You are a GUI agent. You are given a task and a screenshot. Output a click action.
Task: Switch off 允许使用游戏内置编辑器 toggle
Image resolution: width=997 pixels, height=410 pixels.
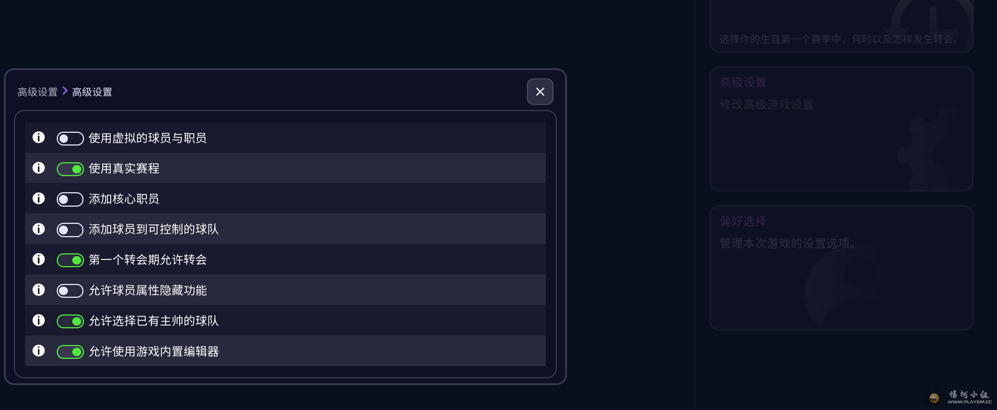point(70,352)
